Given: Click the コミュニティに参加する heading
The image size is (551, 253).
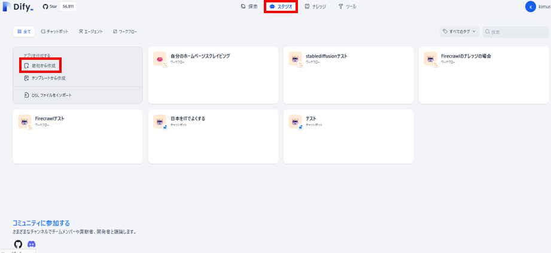Looking at the screenshot, I should click(x=41, y=223).
